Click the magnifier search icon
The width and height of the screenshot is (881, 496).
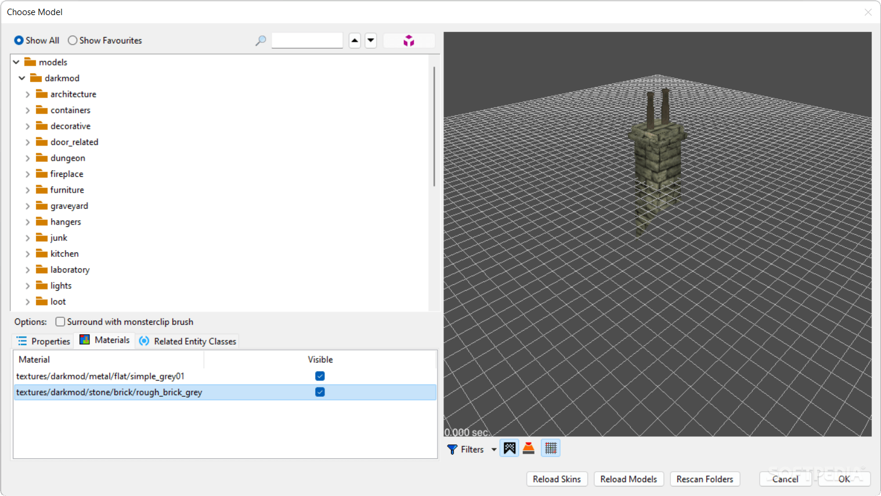pyautogui.click(x=261, y=41)
